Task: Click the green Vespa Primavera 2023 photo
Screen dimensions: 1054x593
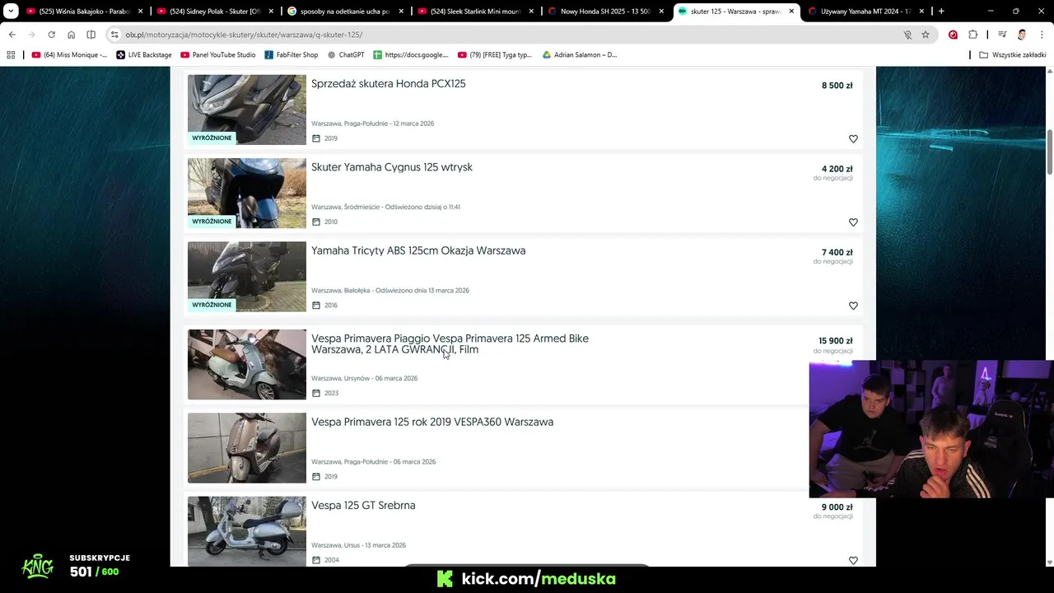Action: [247, 365]
